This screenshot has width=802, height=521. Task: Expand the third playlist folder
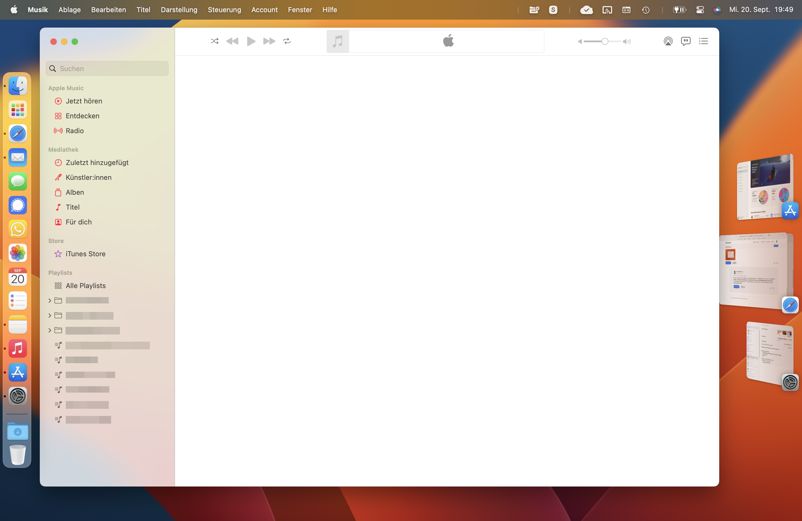[50, 330]
